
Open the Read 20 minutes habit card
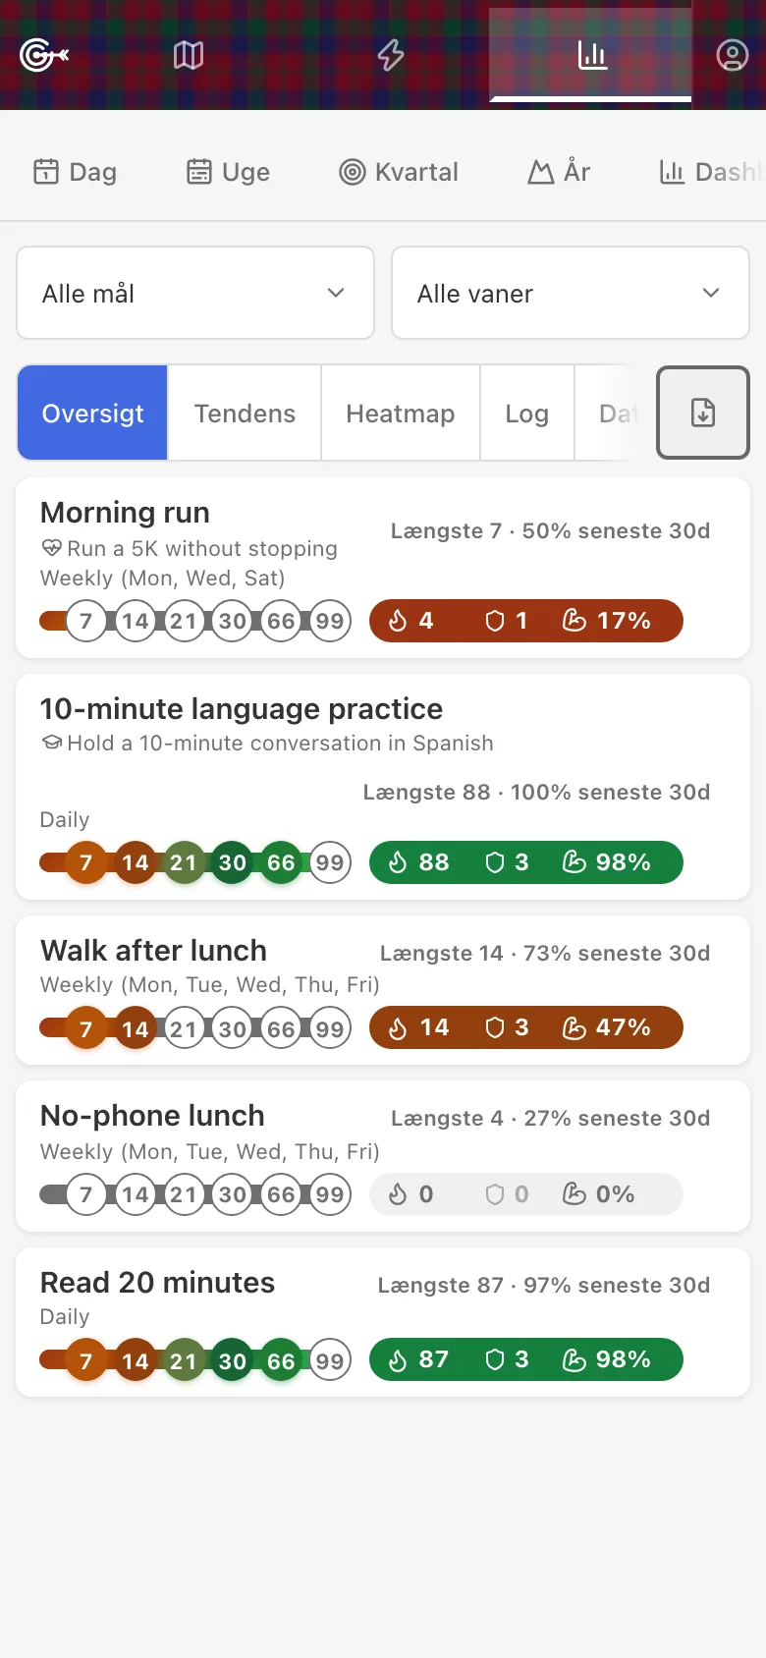pyautogui.click(x=383, y=1322)
